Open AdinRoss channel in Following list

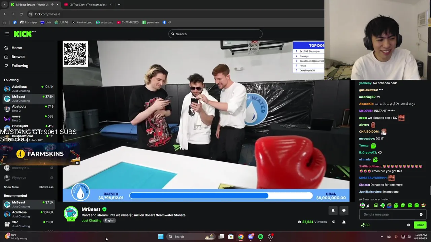click(x=29, y=89)
